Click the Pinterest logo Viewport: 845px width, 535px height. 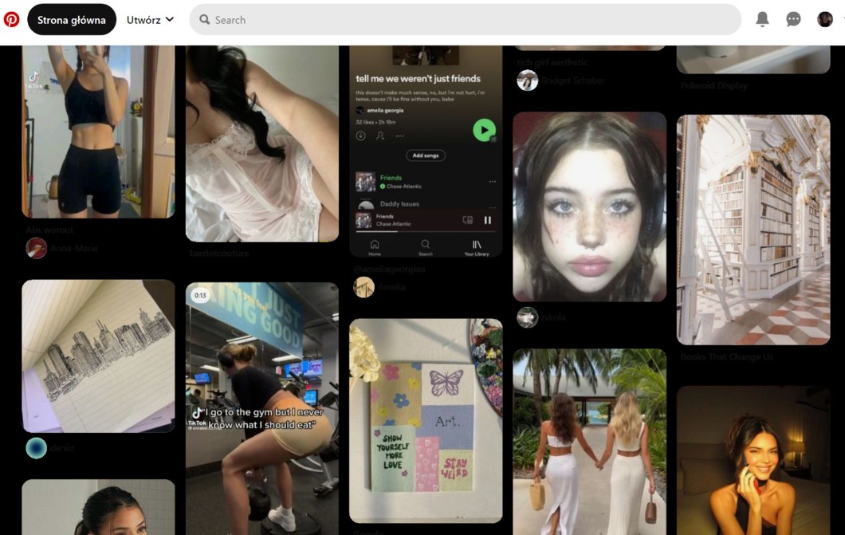point(11,19)
